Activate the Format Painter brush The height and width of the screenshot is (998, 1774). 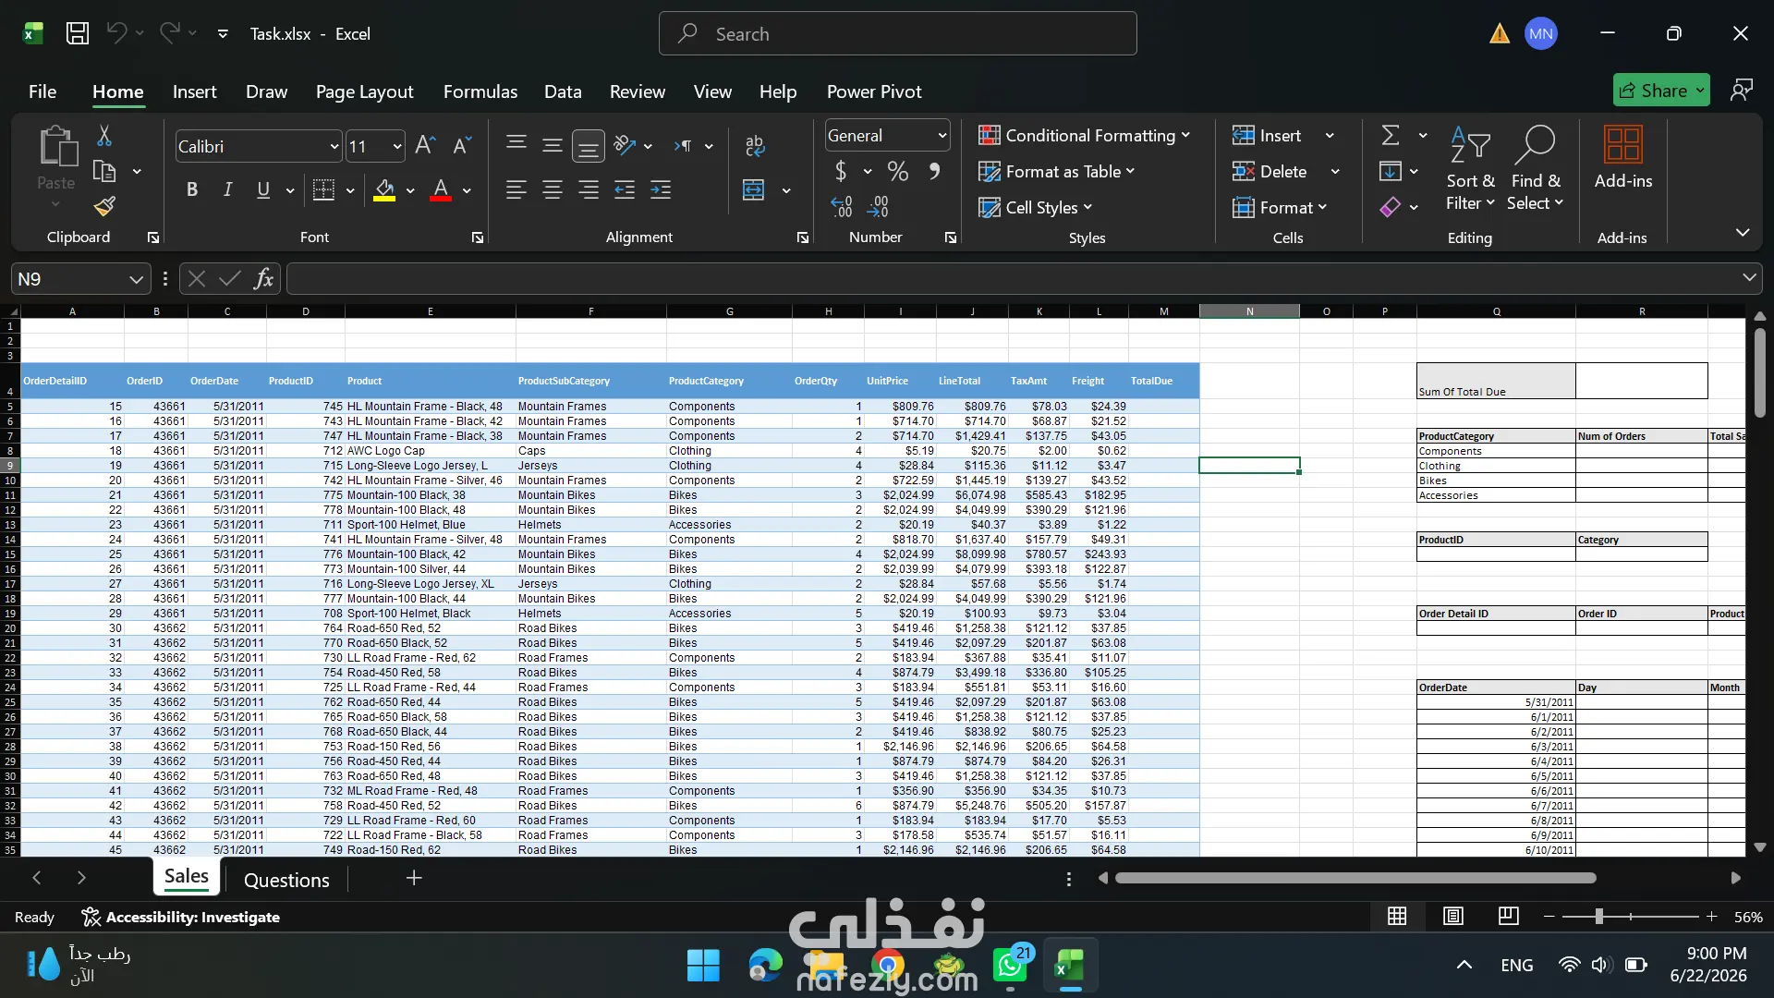coord(104,206)
